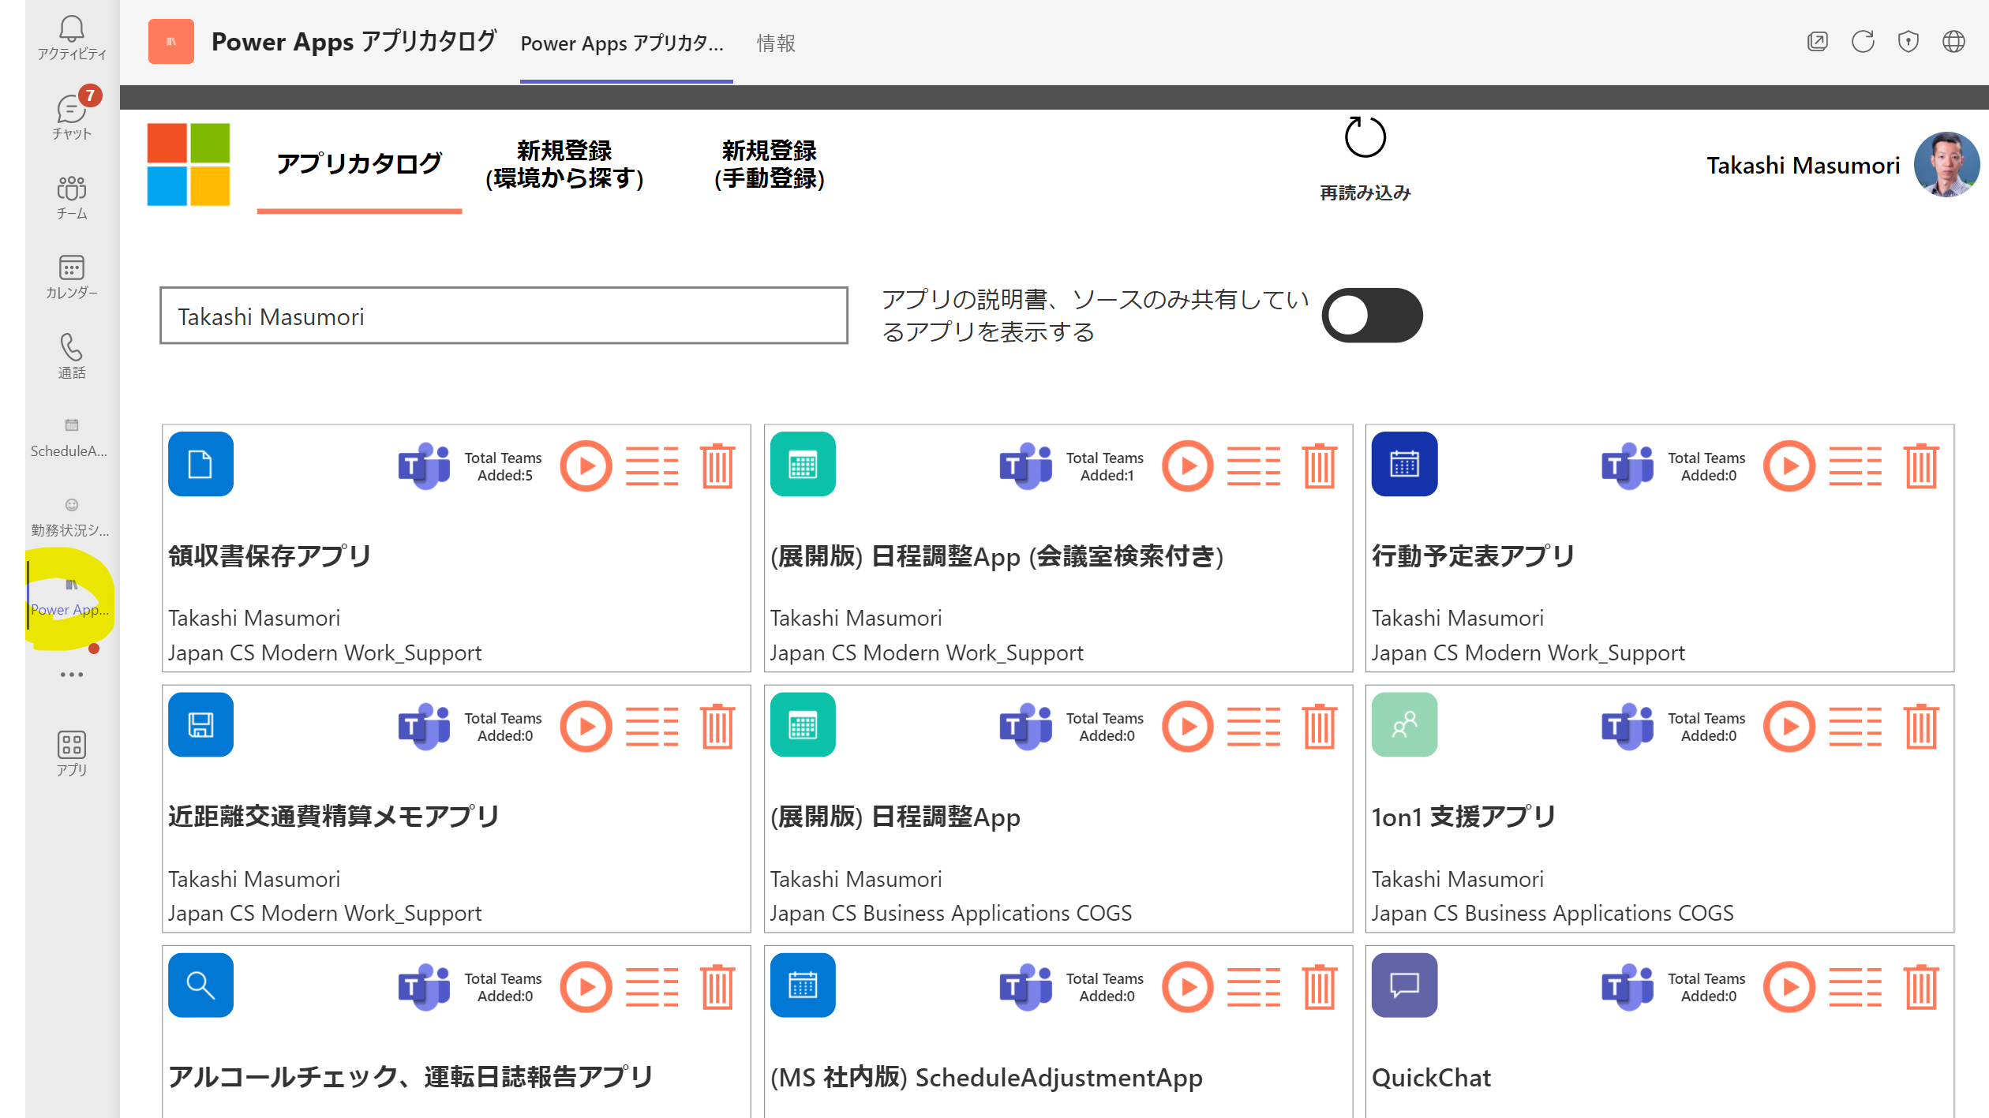Open Activity bell in Teams sidebar
Screen dimensions: 1989x1118
click(x=71, y=37)
